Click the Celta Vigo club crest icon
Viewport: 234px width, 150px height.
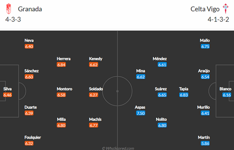pyautogui.click(x=225, y=9)
